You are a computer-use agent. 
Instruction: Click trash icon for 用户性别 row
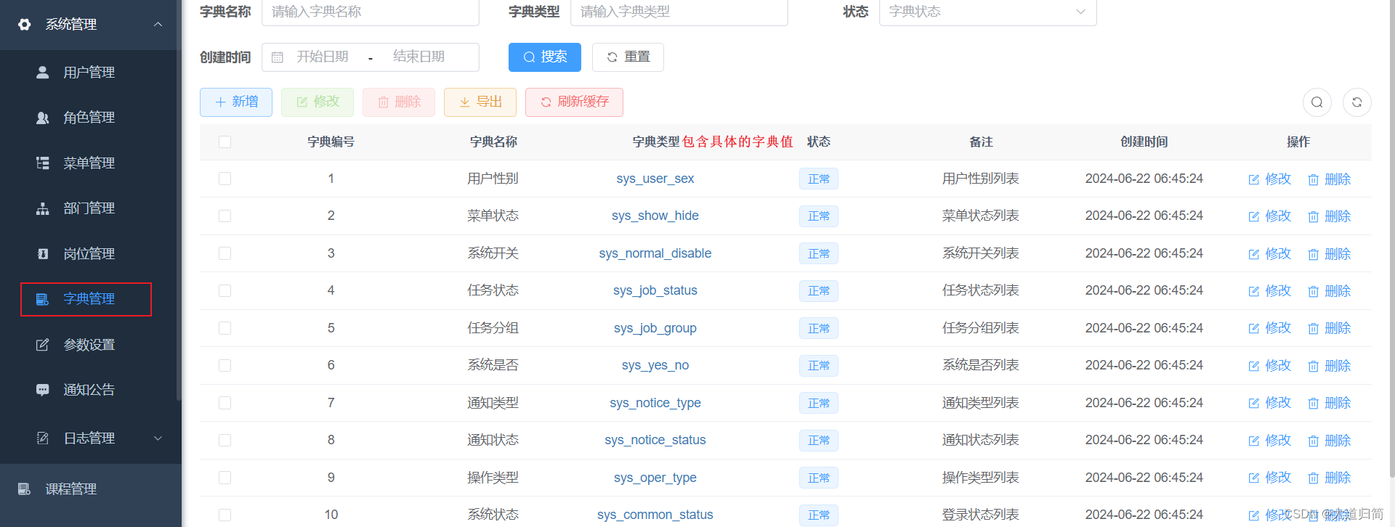(1314, 179)
